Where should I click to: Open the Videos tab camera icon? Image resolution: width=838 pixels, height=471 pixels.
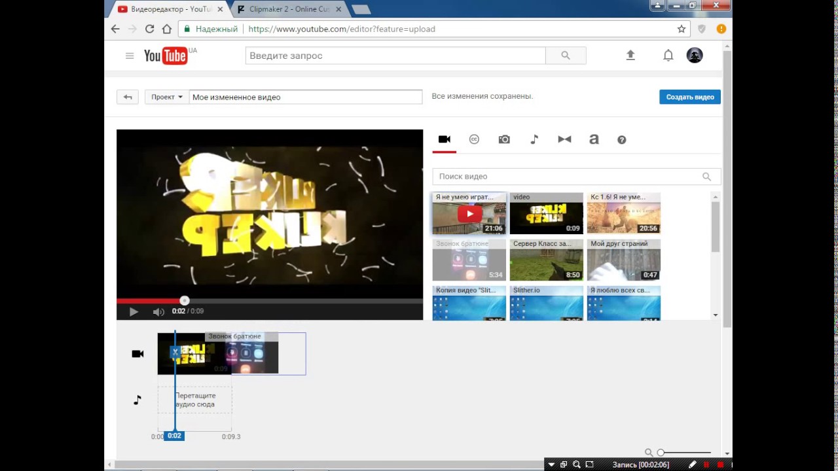pos(445,139)
